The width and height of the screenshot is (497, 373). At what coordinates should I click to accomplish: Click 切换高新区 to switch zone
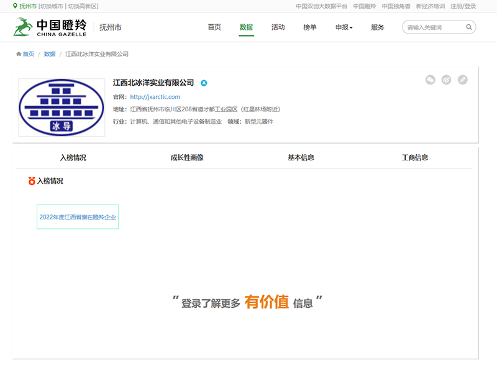83,6
